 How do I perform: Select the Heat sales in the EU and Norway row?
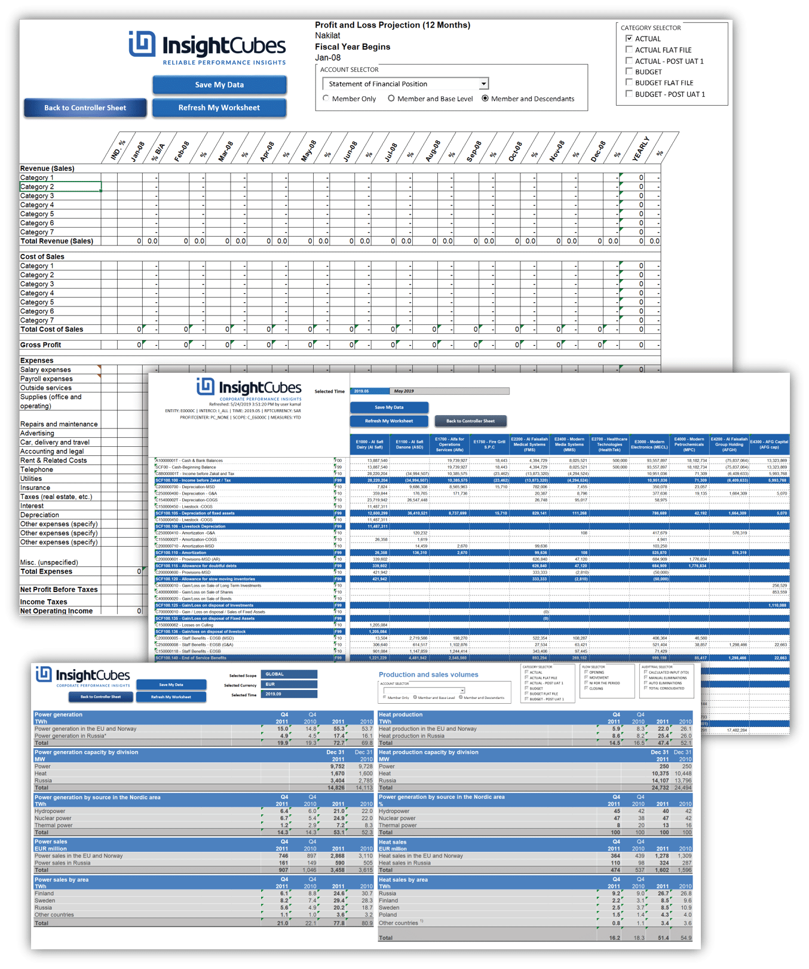(535, 856)
